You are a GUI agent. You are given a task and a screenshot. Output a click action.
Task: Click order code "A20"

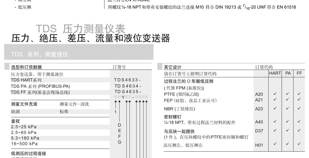coord(259,94)
